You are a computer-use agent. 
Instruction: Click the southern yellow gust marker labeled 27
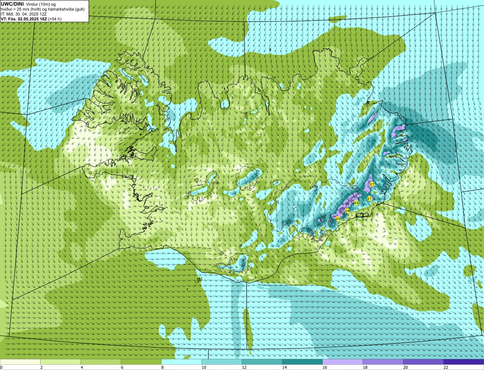(369, 198)
